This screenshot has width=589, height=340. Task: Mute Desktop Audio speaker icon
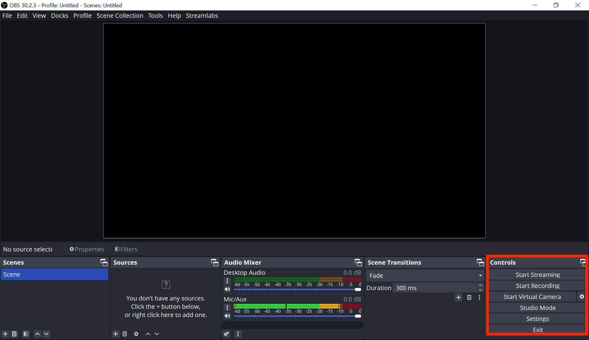(227, 289)
